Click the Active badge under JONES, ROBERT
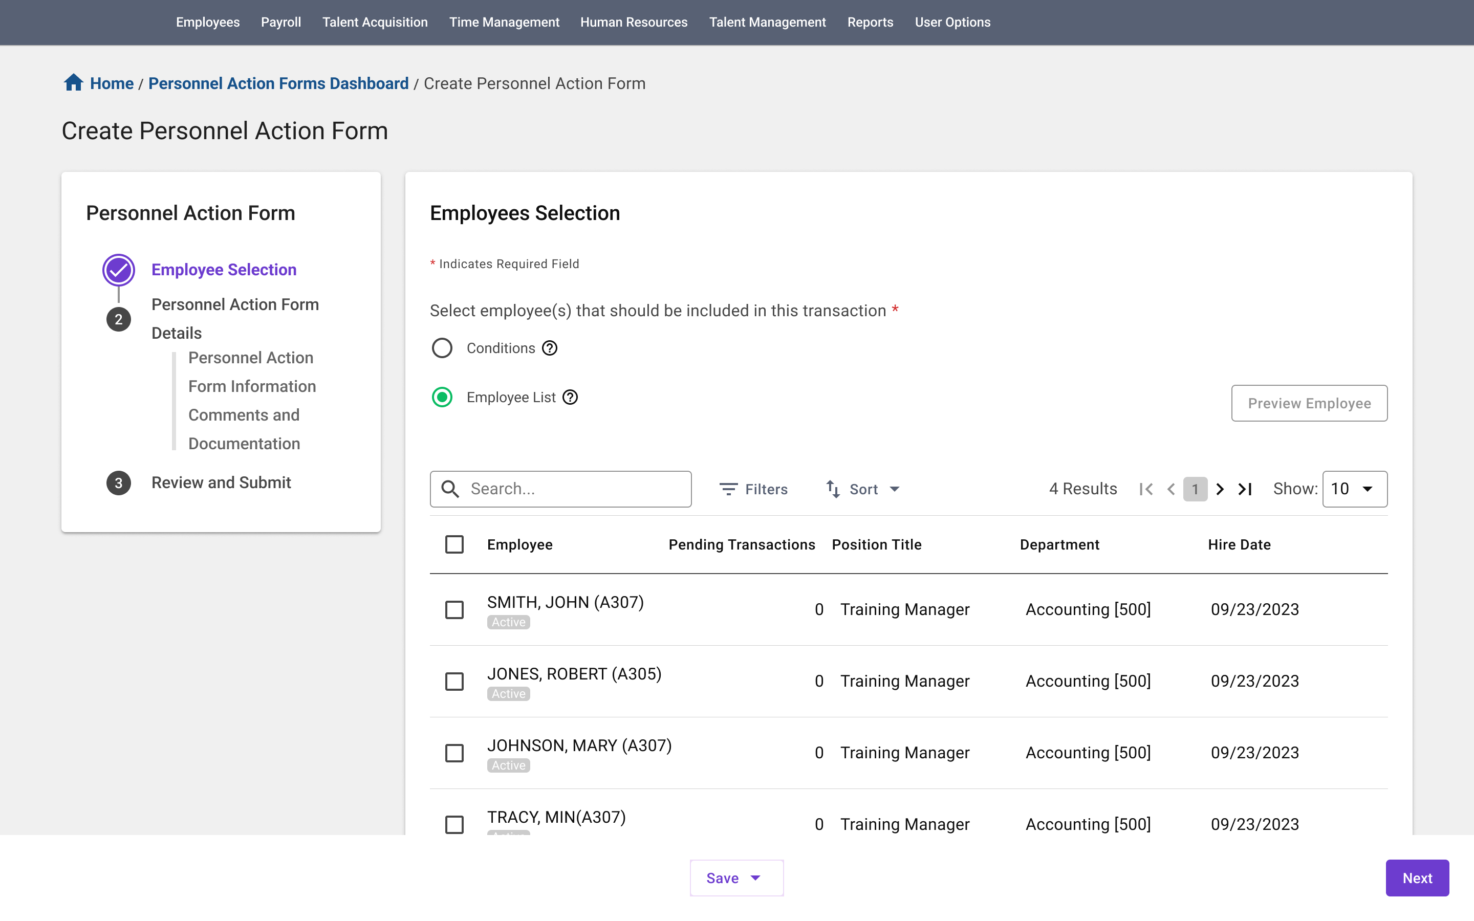The width and height of the screenshot is (1474, 921). (x=508, y=694)
